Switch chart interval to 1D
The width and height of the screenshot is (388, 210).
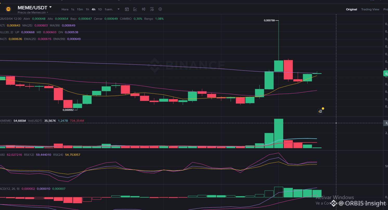tap(100, 9)
